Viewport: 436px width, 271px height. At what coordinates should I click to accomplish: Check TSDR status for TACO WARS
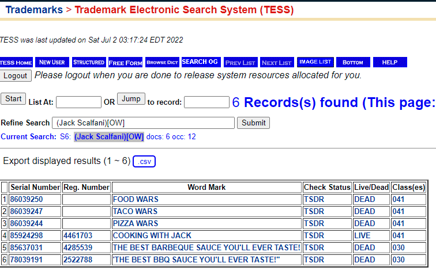[x=314, y=211]
